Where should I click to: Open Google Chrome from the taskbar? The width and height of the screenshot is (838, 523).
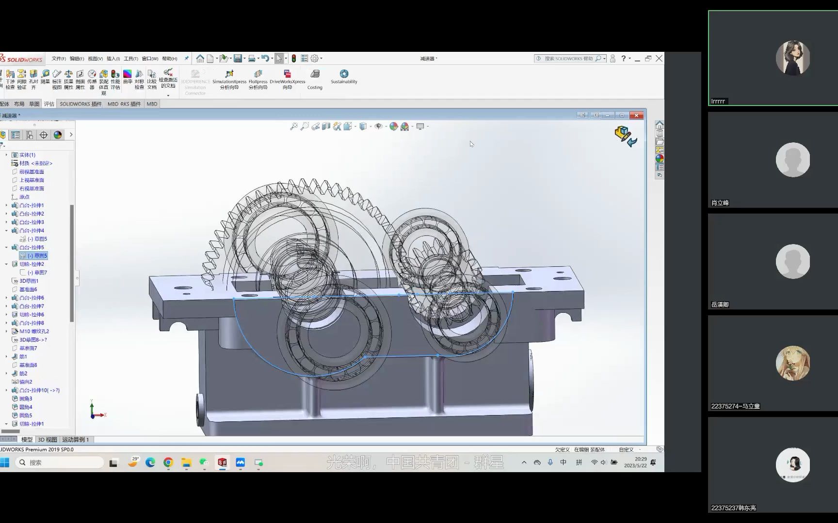pyautogui.click(x=168, y=462)
